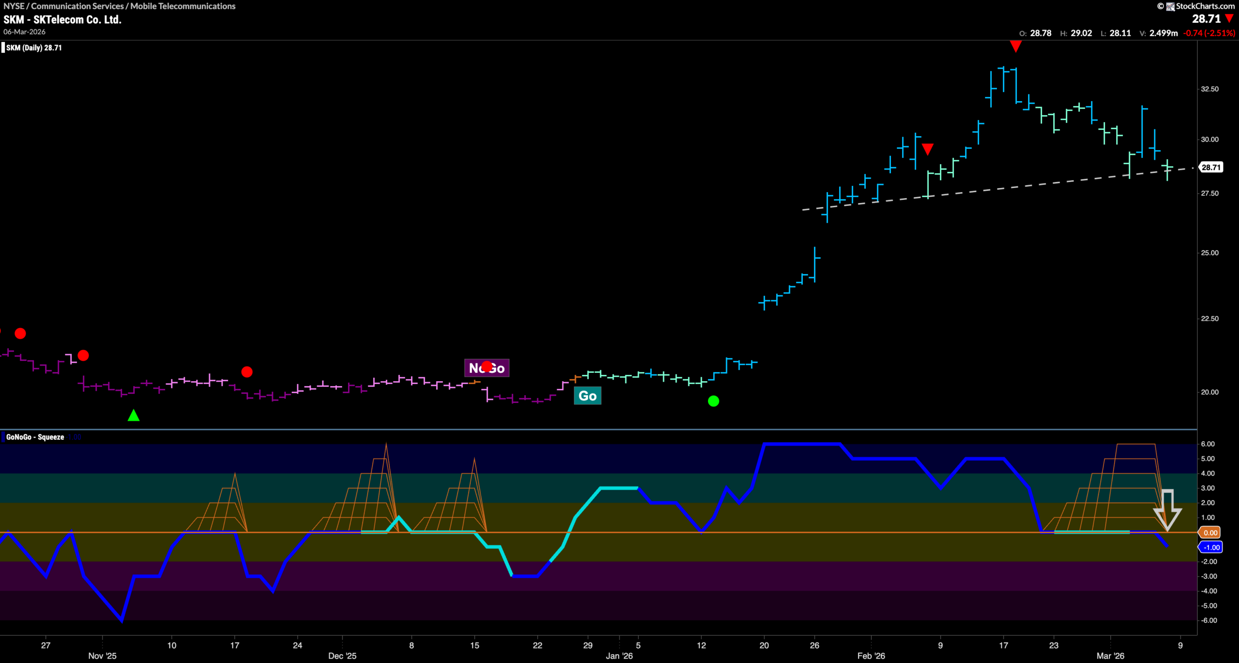Click the red circle marker near November 18
Viewport: 1239px width, 663px height.
pos(247,372)
